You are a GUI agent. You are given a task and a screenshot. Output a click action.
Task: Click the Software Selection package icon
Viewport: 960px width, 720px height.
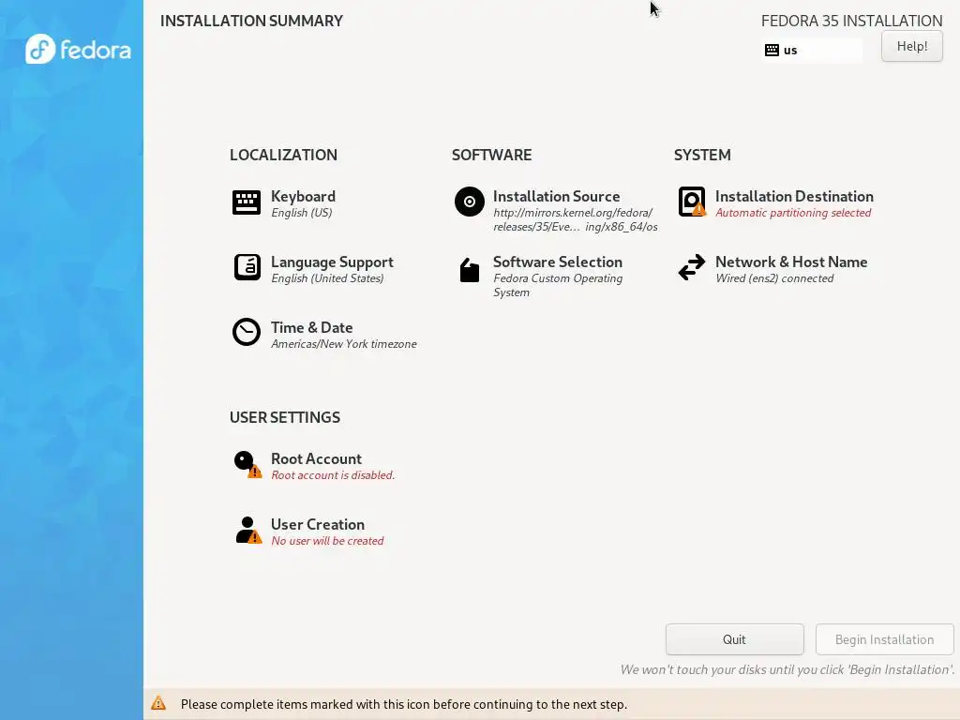coord(470,270)
